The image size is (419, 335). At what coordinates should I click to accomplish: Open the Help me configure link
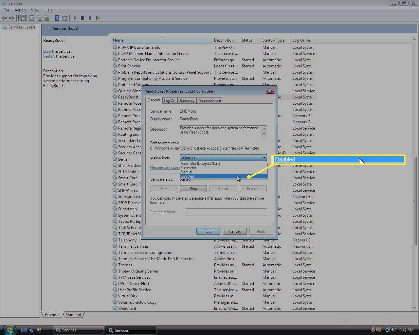164,167
